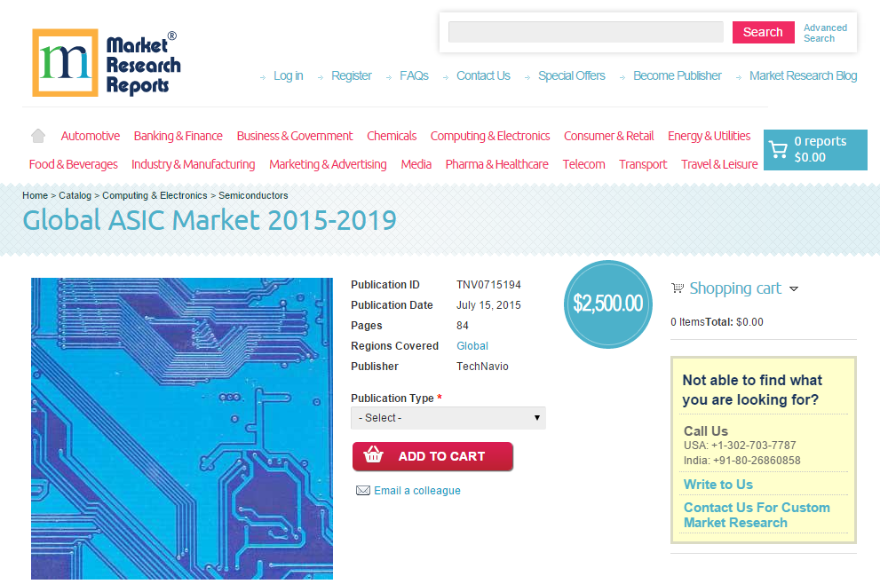880x584 pixels.
Task: Click inside the search input field
Action: point(585,31)
